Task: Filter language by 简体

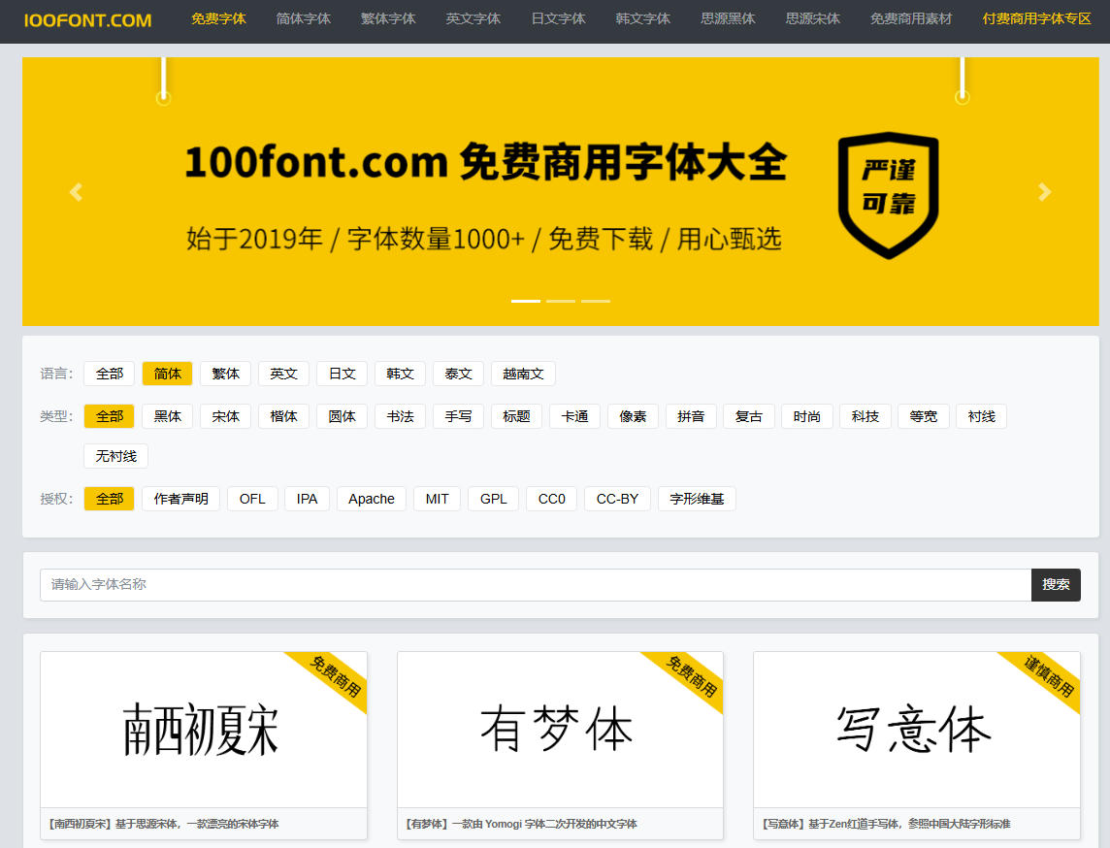Action: 167,374
